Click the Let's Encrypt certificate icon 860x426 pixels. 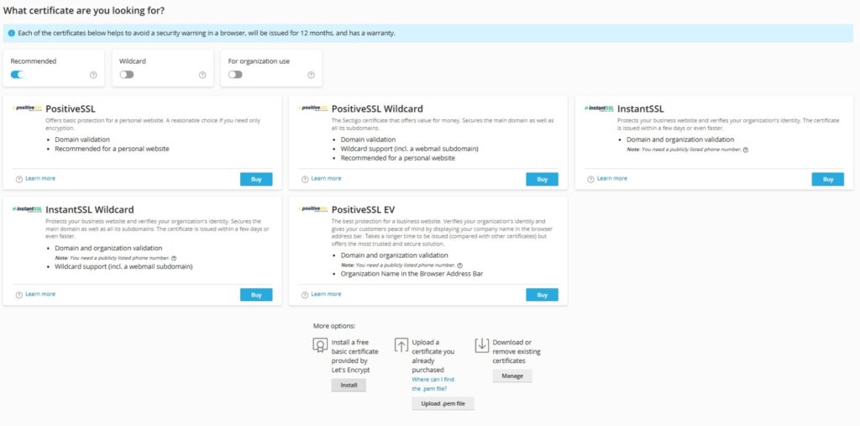point(320,344)
